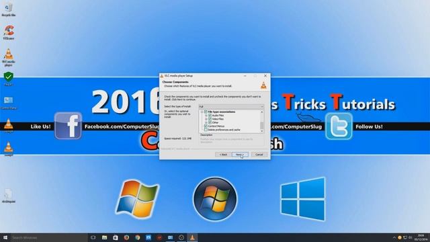Launch Firefox from the taskbar

[x=126, y=237]
